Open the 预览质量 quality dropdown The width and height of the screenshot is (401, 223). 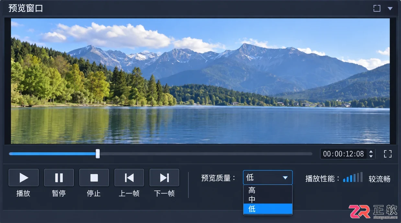coord(268,178)
